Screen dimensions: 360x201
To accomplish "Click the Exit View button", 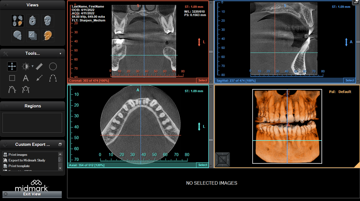I will tap(32, 194).
